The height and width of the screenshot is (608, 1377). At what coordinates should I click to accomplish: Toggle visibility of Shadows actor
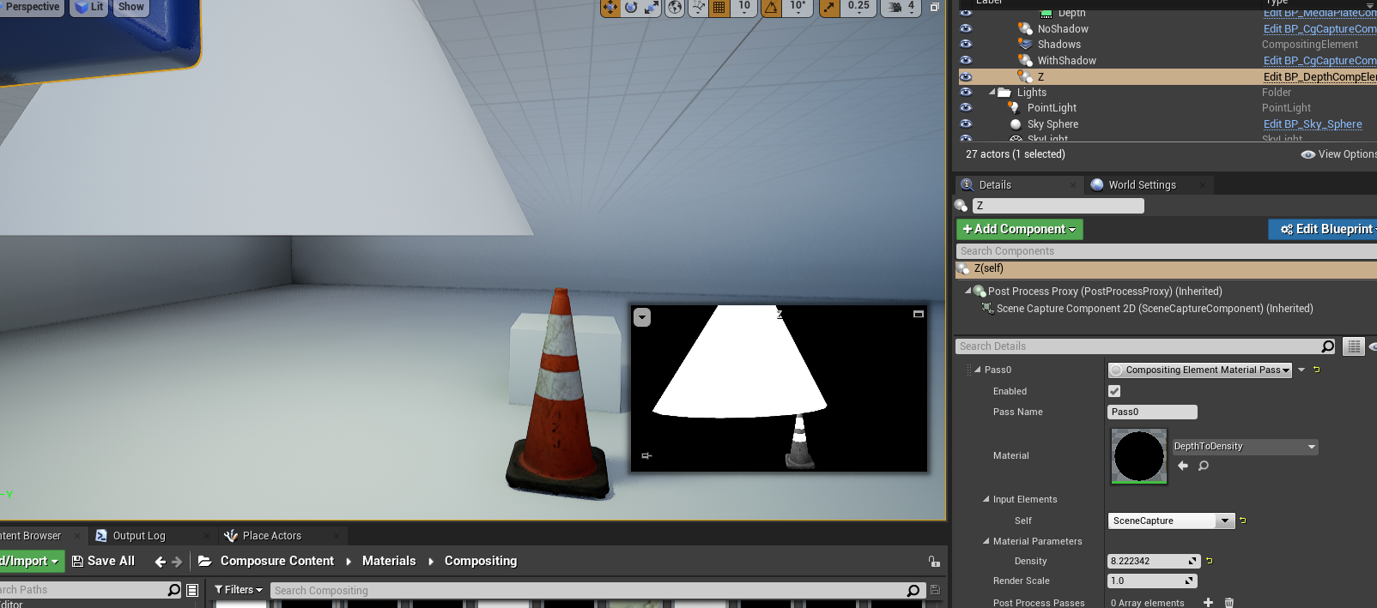coord(966,44)
